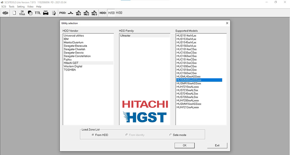Select model HUC1560xxCSxx
The image size is (290, 155).
(x=199, y=73)
